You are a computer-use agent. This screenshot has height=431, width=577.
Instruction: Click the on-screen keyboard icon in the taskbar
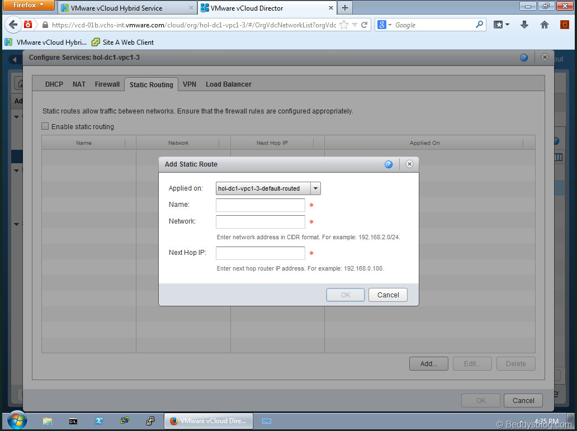click(x=267, y=421)
